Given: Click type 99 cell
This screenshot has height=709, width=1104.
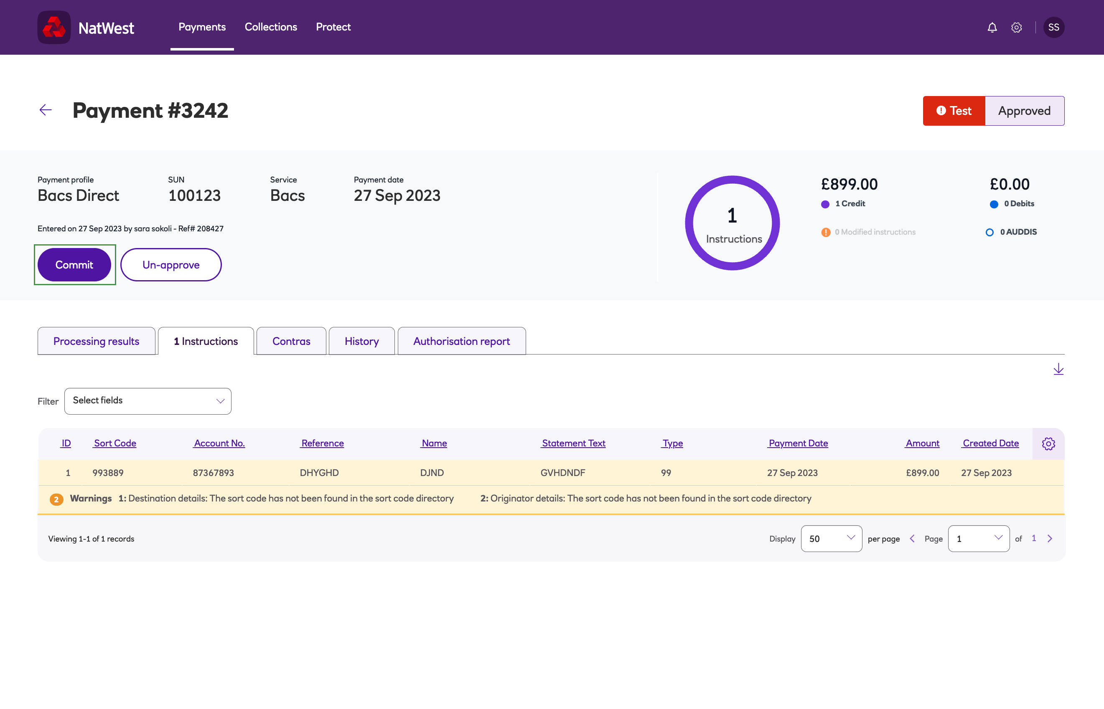Looking at the screenshot, I should coord(666,473).
